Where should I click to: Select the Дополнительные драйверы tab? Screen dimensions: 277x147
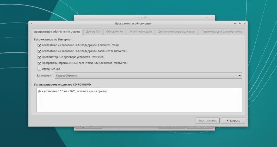177,32
